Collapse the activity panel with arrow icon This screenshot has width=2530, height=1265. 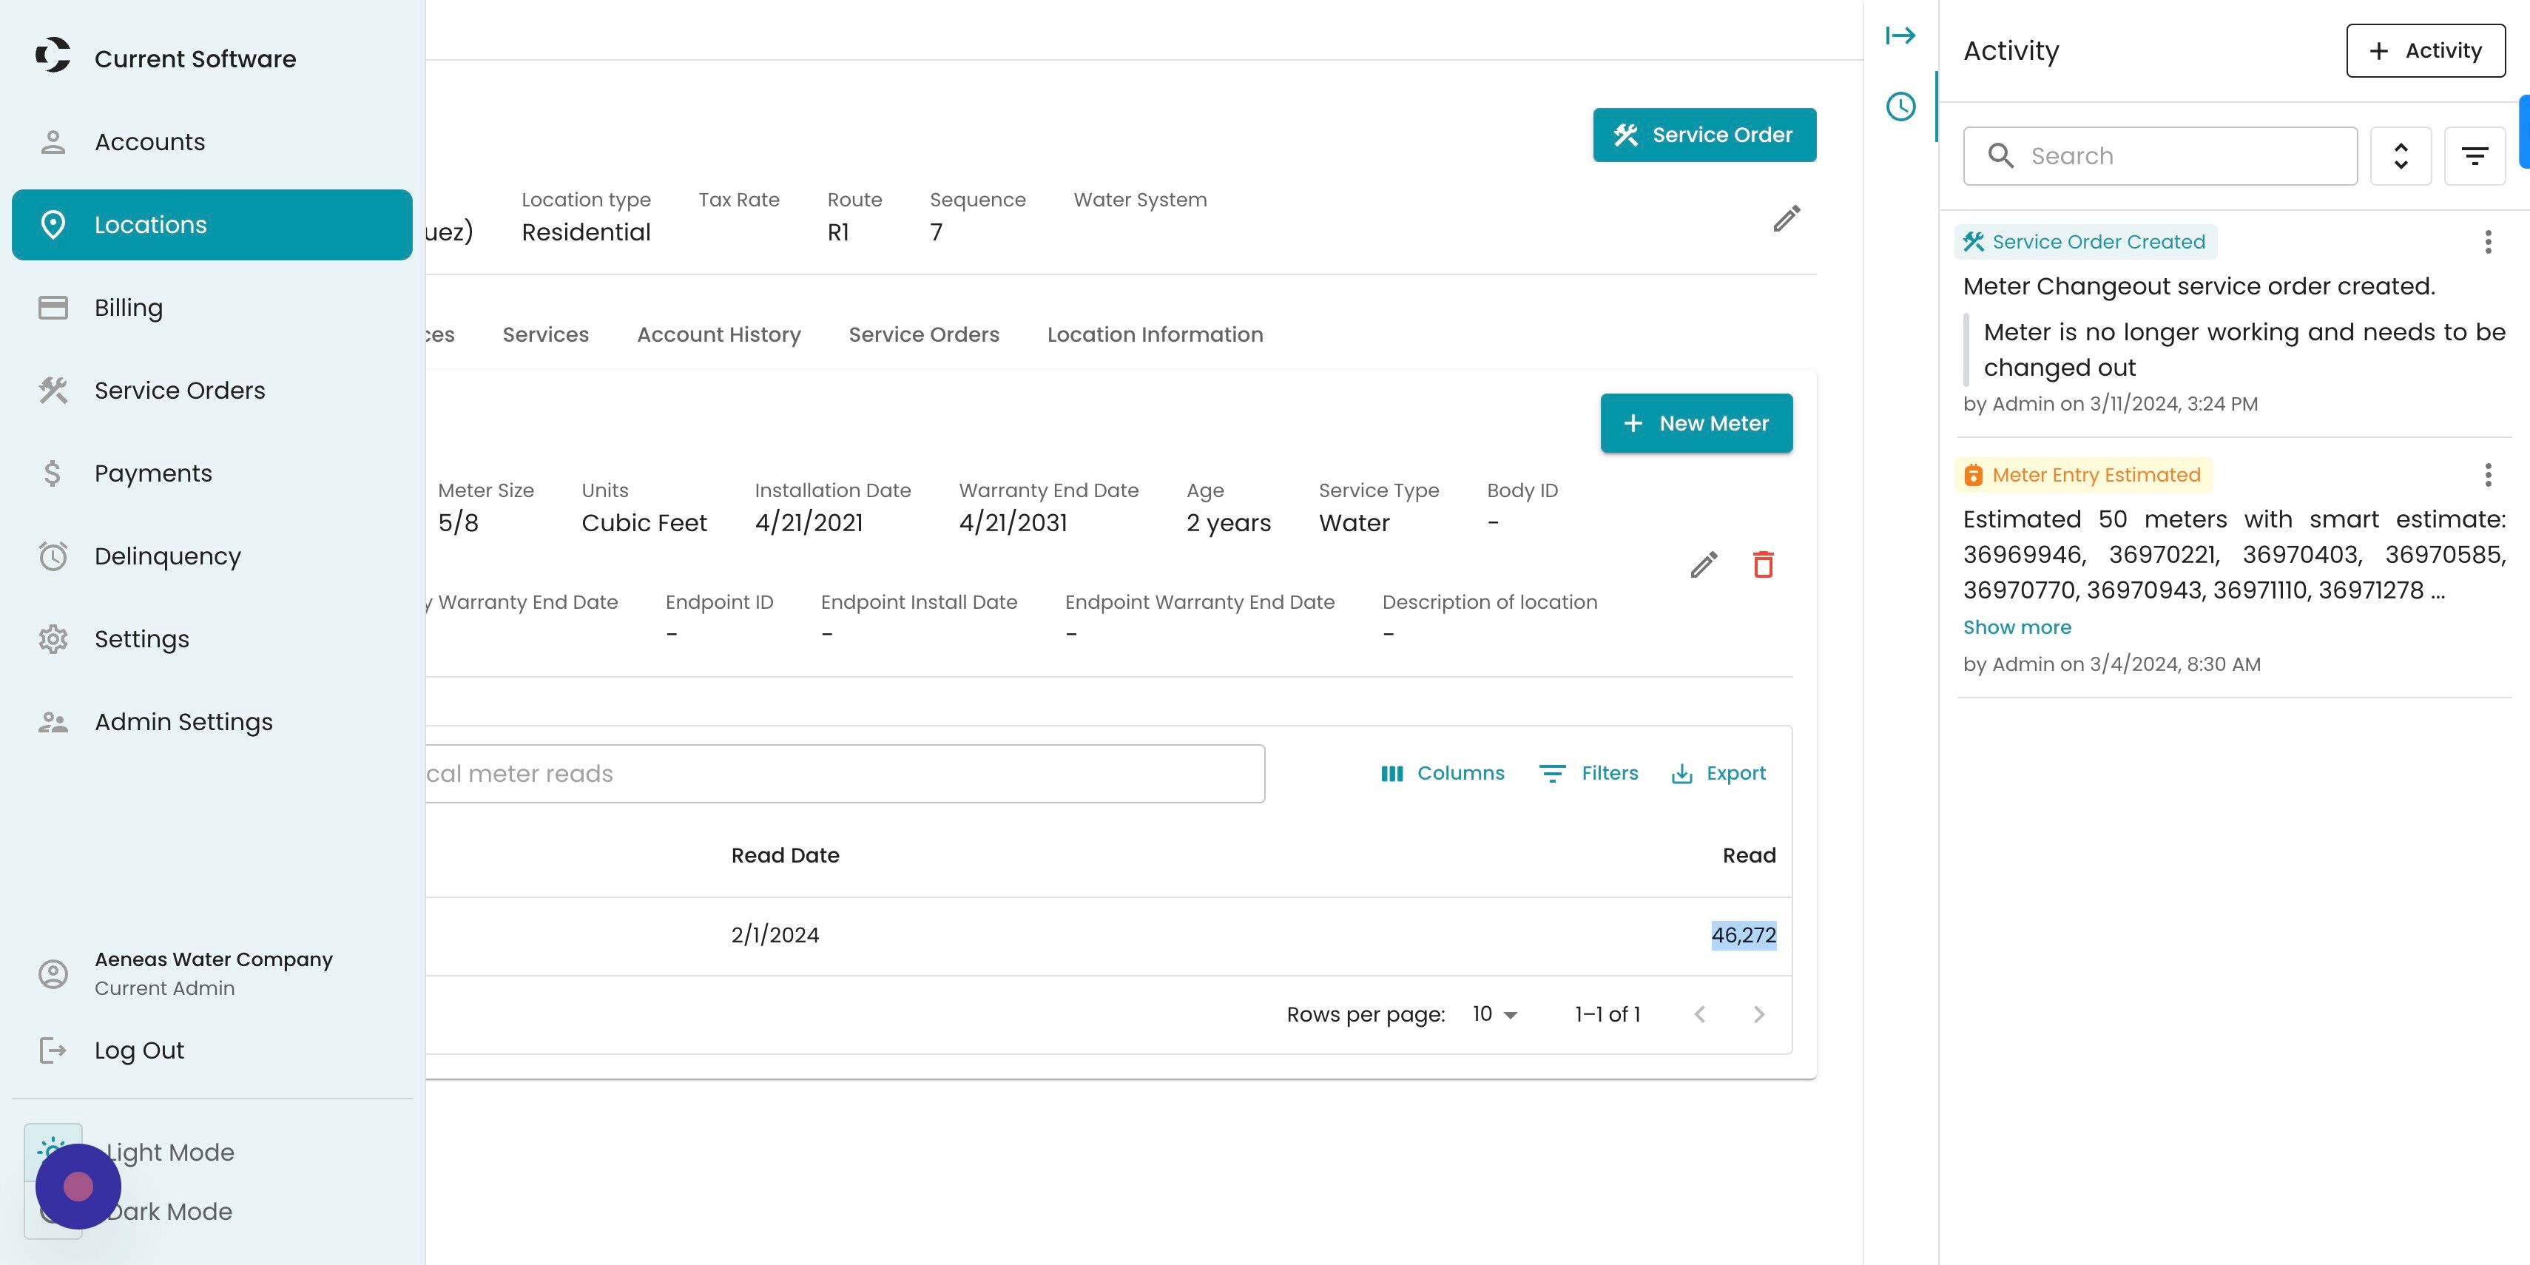(x=1900, y=36)
